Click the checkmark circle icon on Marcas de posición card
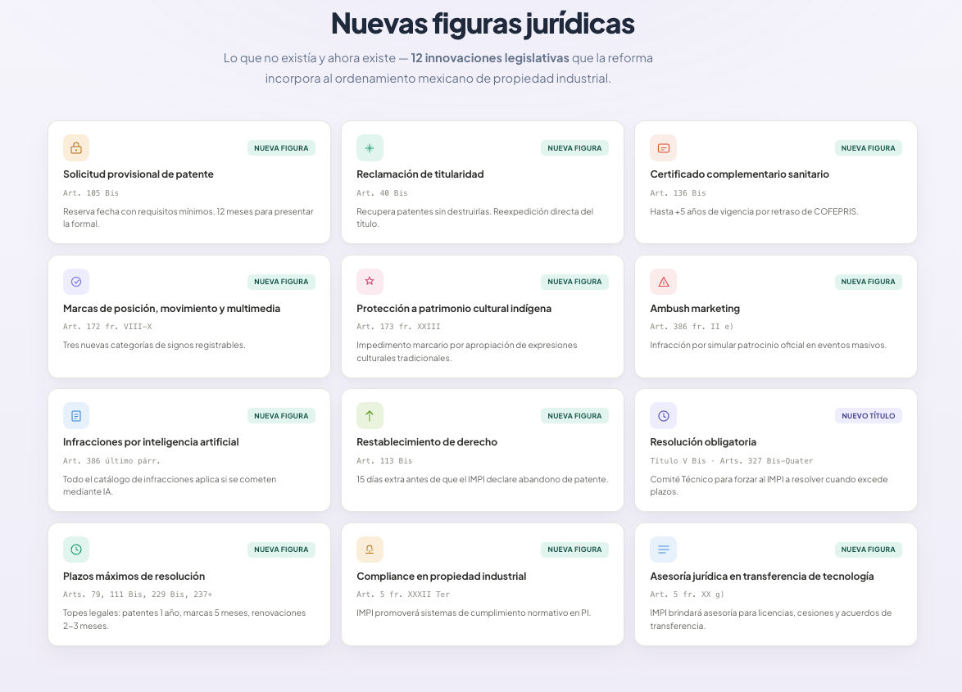Image resolution: width=962 pixels, height=692 pixels. tap(76, 282)
